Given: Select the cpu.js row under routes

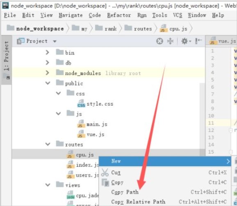Looking at the screenshot, I should point(109,154).
